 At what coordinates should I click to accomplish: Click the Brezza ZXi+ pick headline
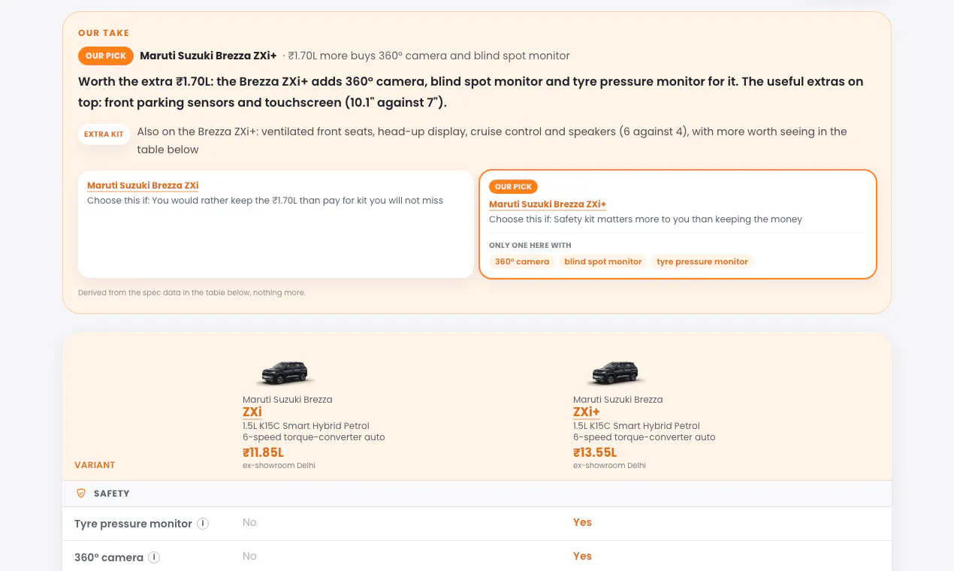(208, 56)
